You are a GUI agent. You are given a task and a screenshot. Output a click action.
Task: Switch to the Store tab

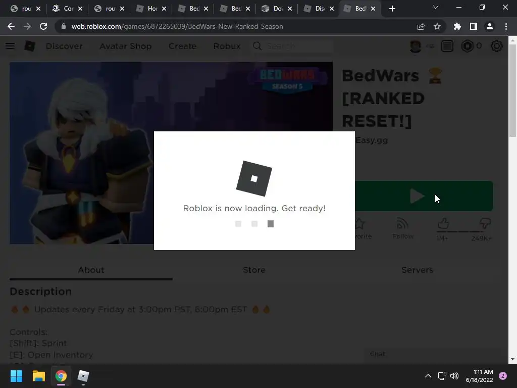pyautogui.click(x=254, y=270)
